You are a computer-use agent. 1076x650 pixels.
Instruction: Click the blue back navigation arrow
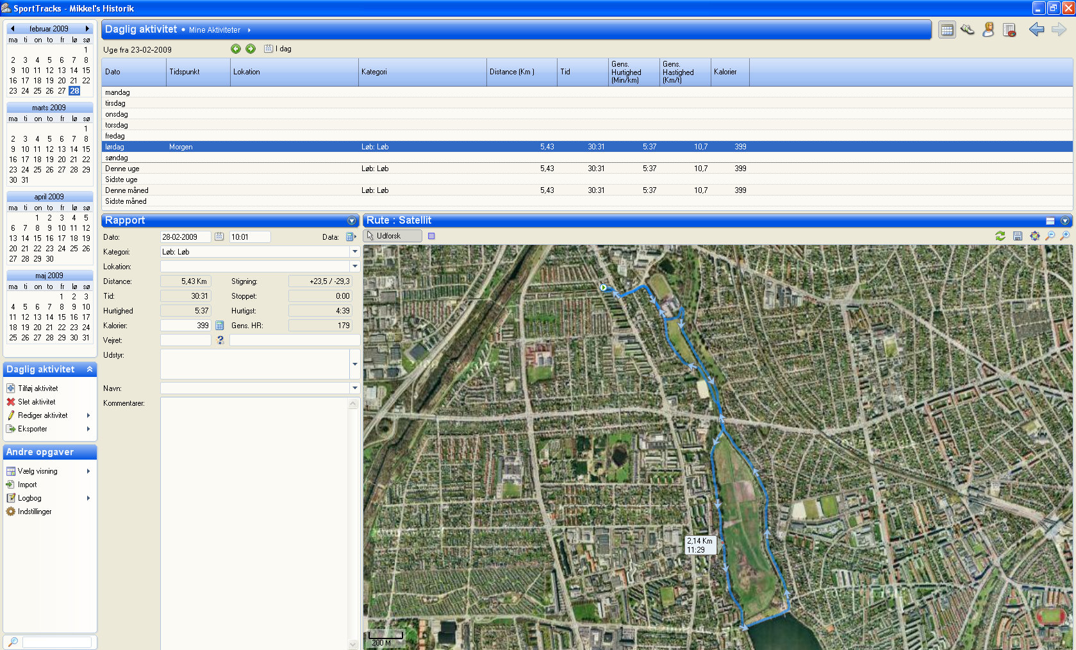[1036, 29]
